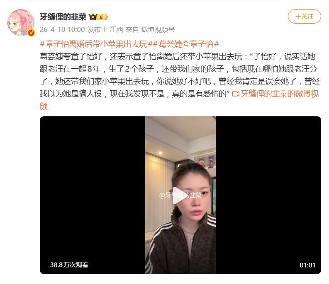Click the video camera icon before the link

click(x=236, y=94)
